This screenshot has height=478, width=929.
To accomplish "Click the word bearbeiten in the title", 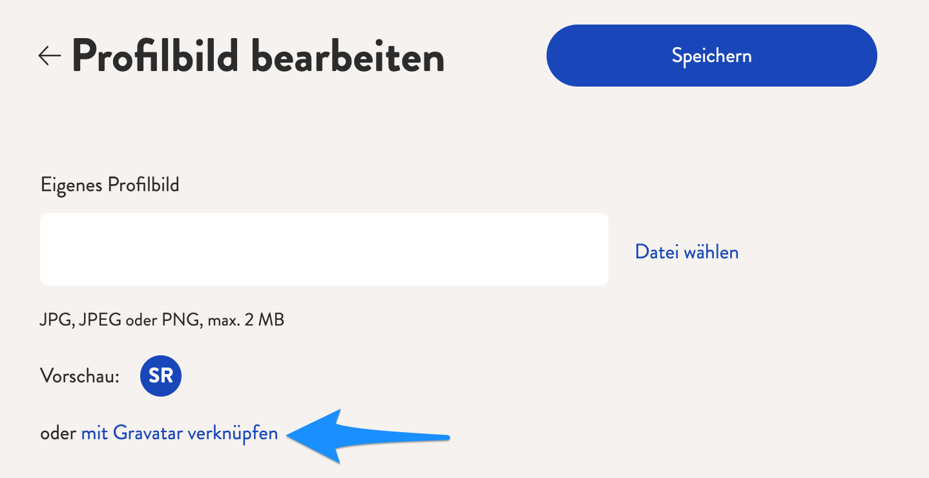I will pyautogui.click(x=348, y=56).
